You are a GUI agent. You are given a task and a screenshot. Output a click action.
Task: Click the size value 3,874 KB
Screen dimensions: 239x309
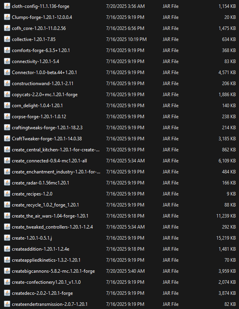pos(227,293)
